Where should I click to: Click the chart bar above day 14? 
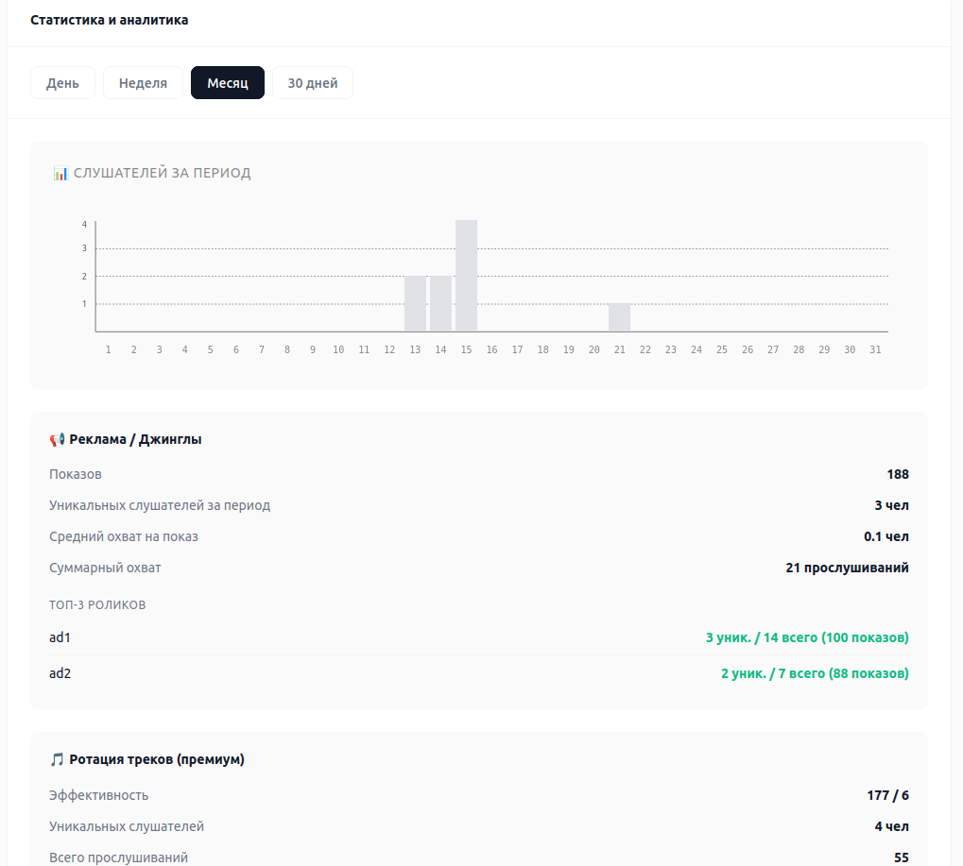440,303
